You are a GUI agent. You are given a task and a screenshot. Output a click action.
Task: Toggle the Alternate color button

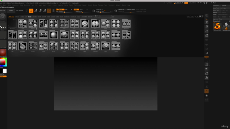pos(3,76)
